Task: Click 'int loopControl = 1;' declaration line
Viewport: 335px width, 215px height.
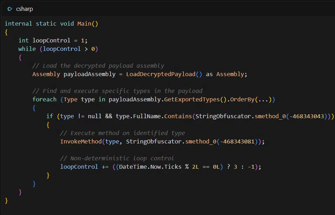Action: [x=53, y=40]
